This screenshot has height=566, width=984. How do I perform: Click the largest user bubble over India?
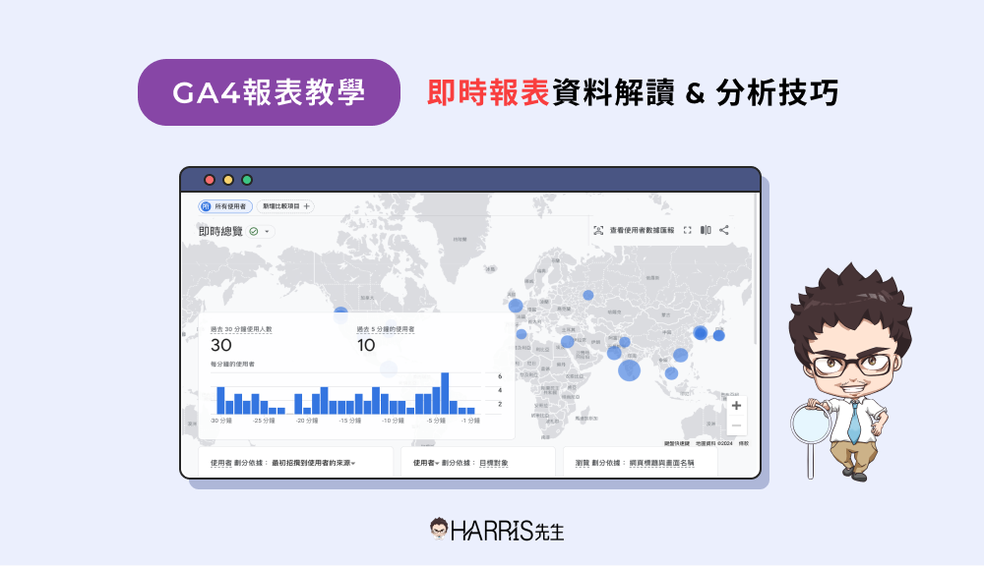click(x=629, y=369)
